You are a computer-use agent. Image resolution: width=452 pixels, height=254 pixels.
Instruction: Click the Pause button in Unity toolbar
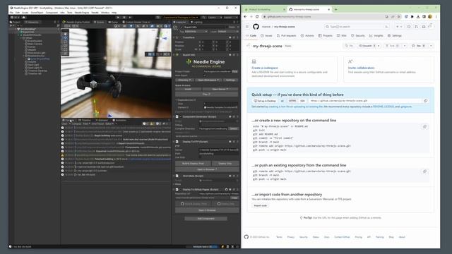124,17
